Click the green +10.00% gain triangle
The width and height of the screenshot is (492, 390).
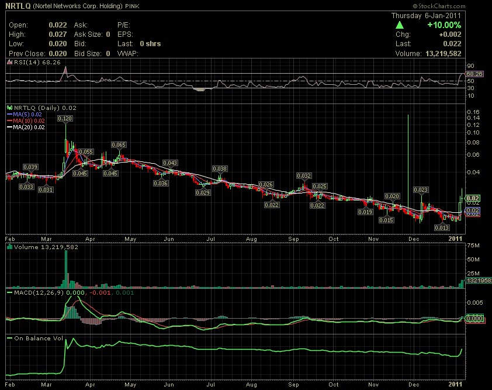[400, 24]
